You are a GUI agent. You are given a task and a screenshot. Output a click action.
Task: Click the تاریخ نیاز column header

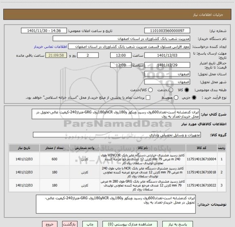24,148
